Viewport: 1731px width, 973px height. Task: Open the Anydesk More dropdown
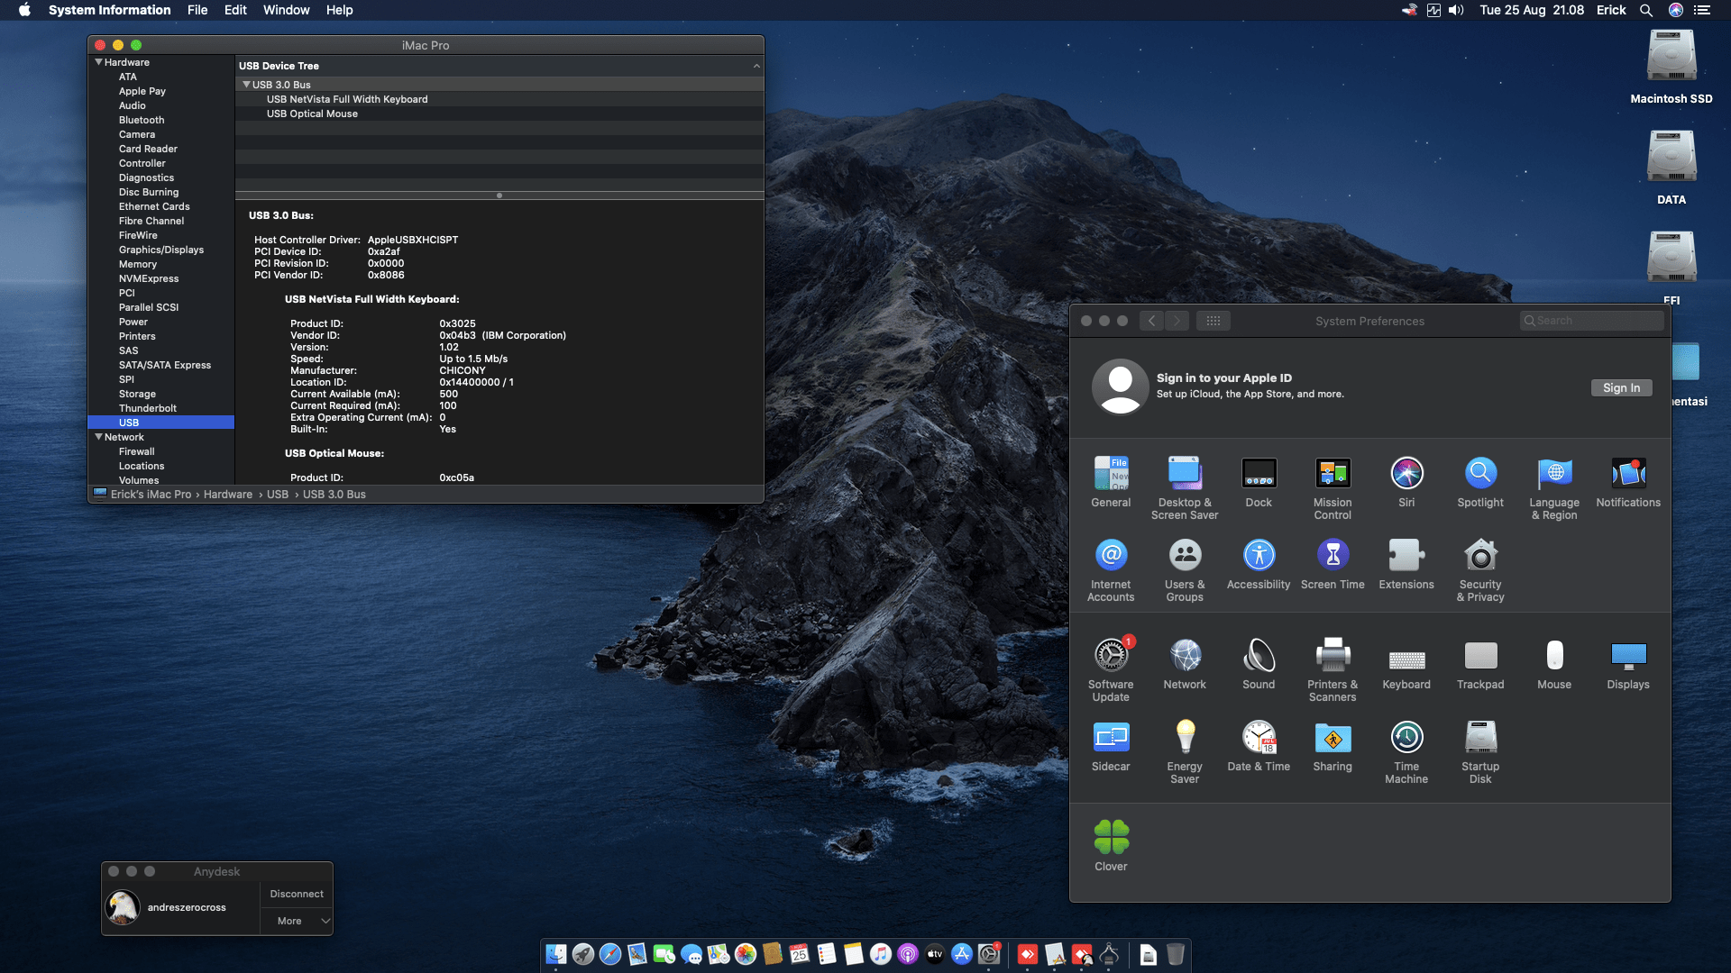pos(297,921)
